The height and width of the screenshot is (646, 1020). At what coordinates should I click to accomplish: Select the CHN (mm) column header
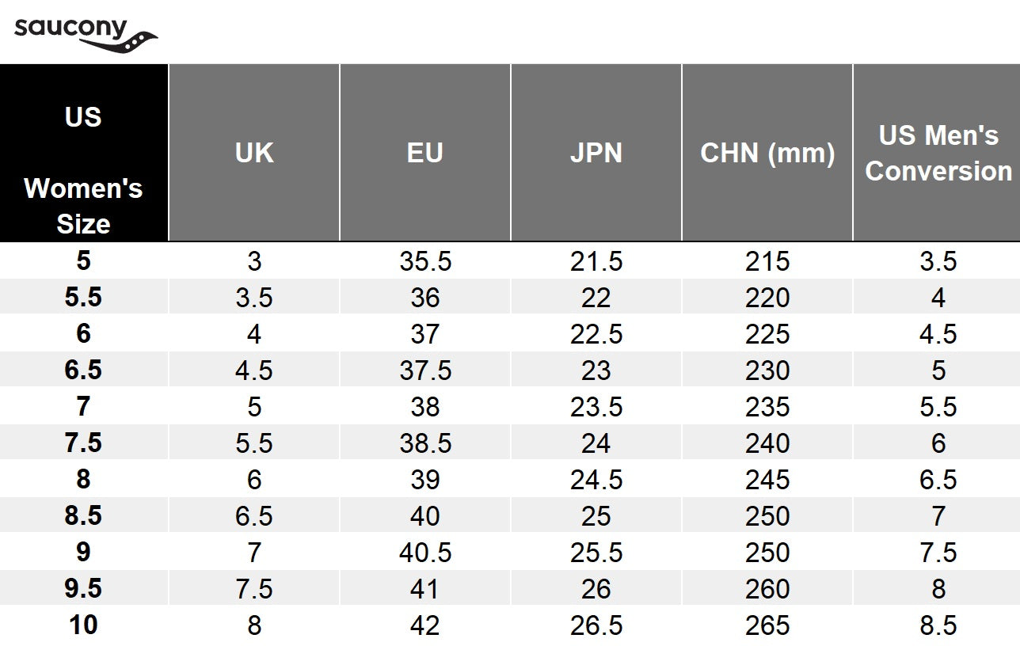[767, 154]
